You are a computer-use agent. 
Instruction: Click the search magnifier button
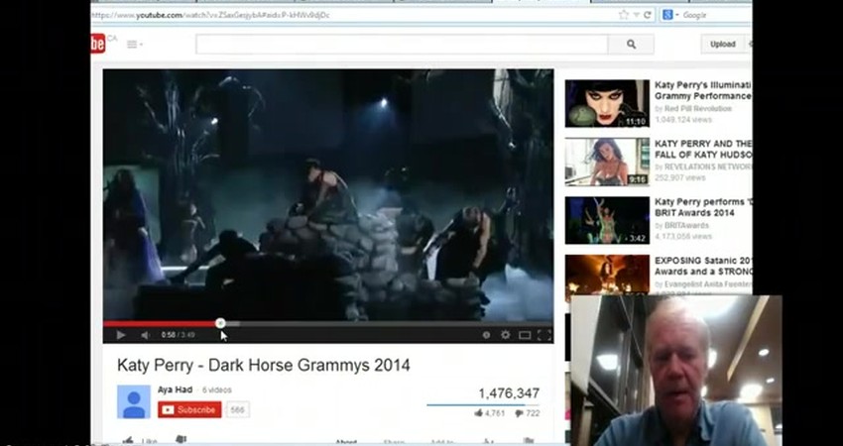point(631,45)
